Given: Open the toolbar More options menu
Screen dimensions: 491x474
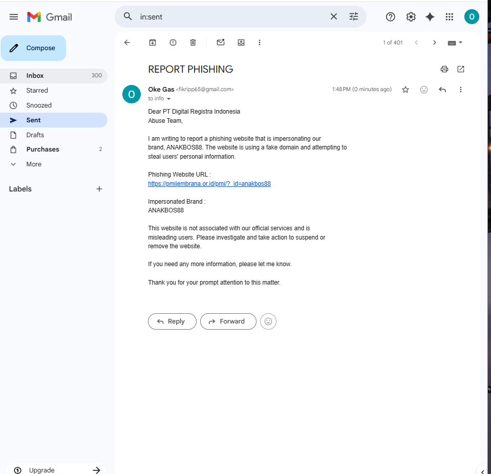Looking at the screenshot, I should (x=259, y=42).
